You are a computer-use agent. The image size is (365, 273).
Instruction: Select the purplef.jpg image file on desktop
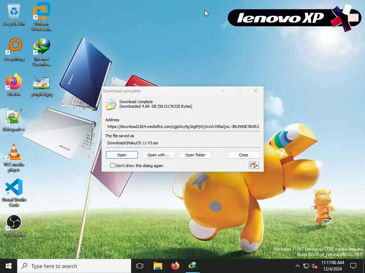[x=41, y=86]
